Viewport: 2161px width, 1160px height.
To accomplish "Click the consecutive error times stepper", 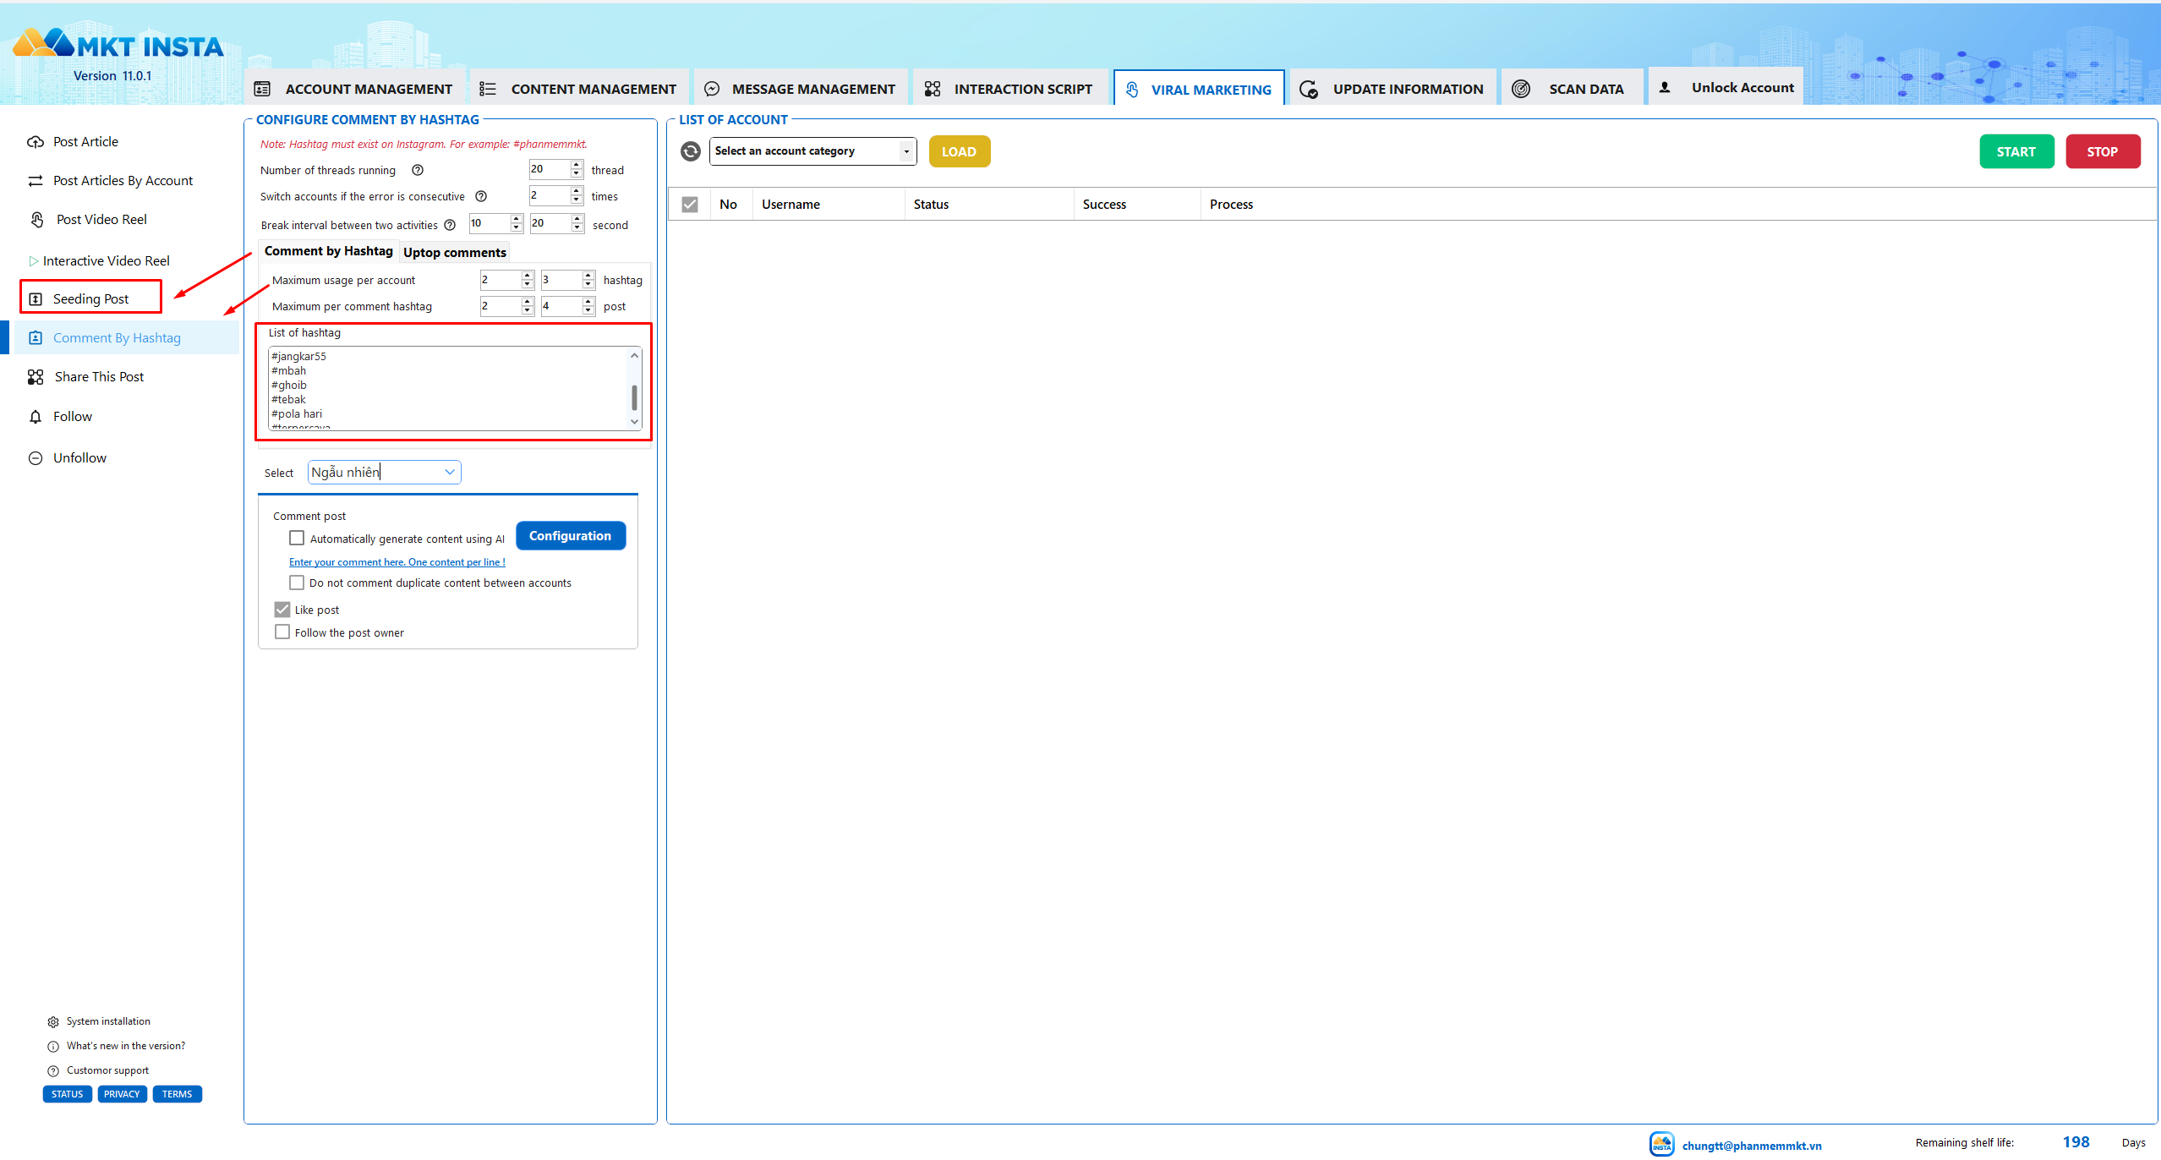I will pos(577,195).
